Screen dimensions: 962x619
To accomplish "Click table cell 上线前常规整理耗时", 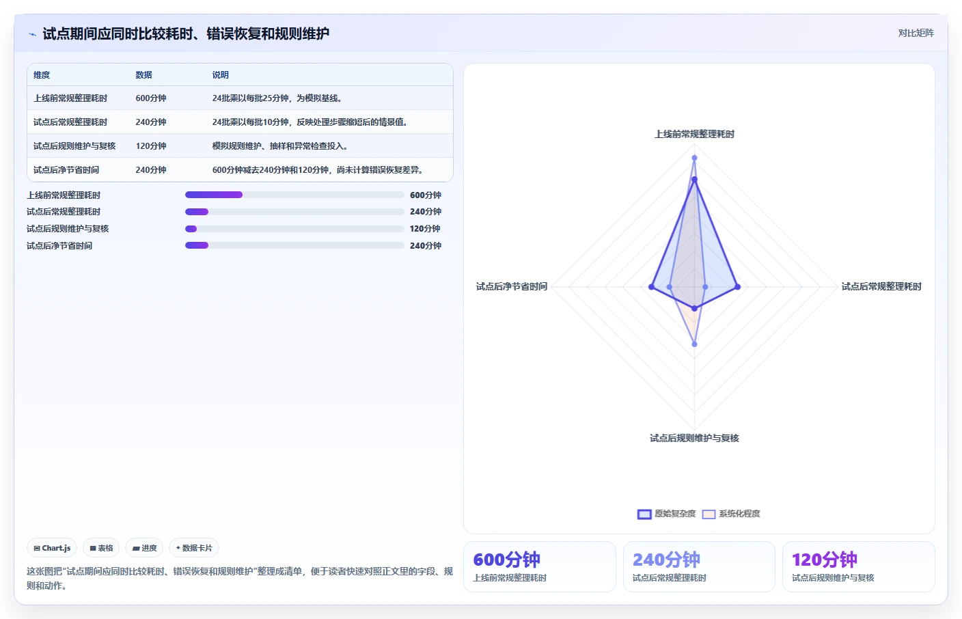I will 70,98.
